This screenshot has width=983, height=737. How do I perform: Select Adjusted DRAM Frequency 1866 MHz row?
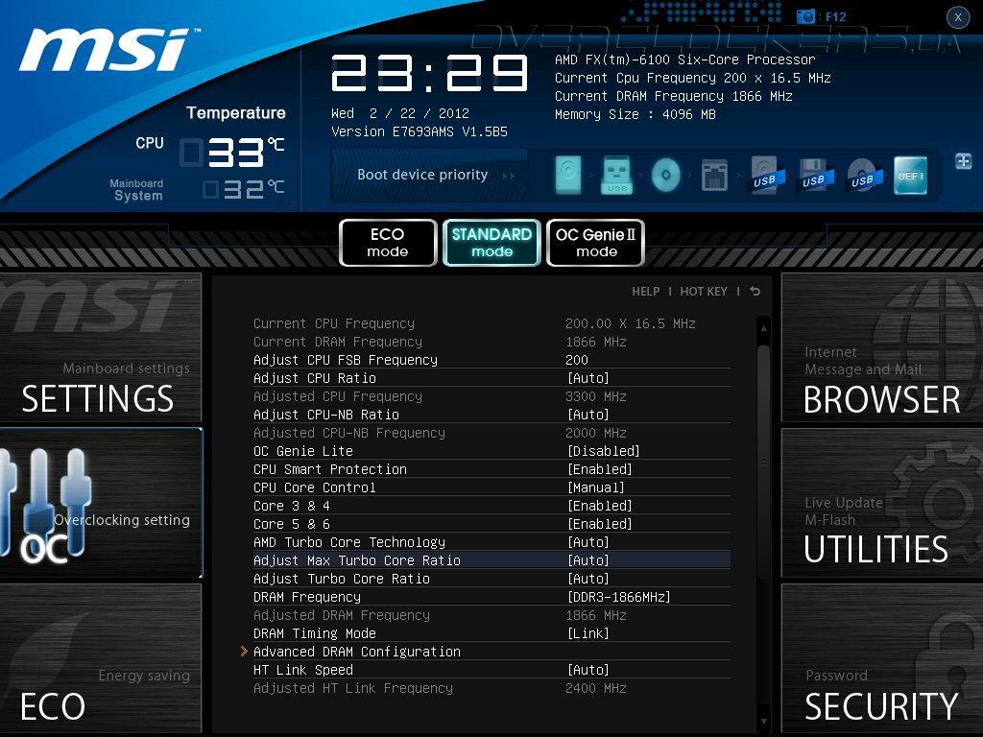click(x=491, y=615)
